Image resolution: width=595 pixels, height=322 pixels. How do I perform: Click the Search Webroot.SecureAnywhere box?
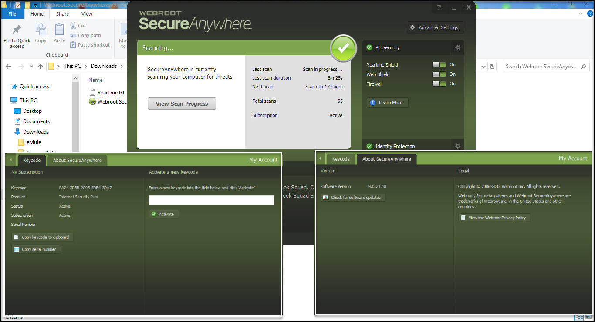pos(545,67)
